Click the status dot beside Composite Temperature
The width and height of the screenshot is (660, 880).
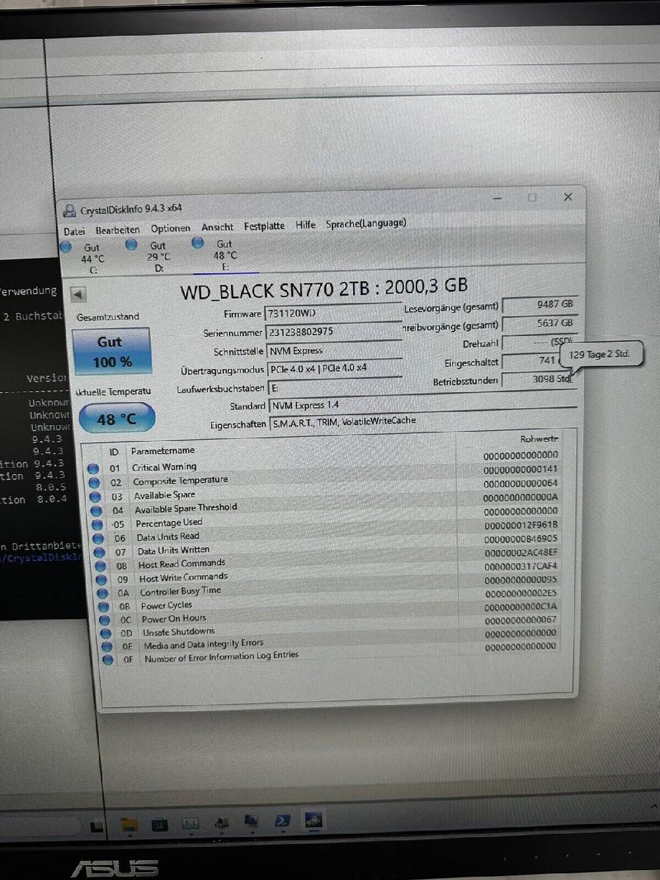tap(94, 483)
